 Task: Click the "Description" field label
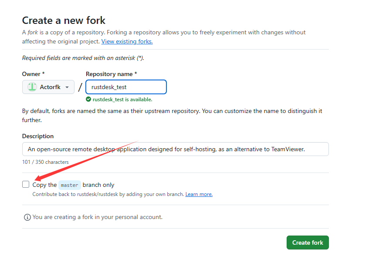tap(38, 136)
